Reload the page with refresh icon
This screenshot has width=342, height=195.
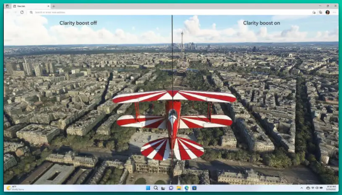coord(22,13)
